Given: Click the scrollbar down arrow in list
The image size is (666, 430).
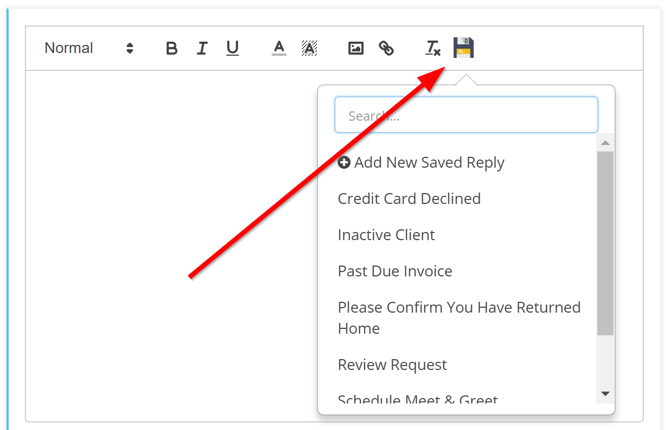Looking at the screenshot, I should [605, 394].
